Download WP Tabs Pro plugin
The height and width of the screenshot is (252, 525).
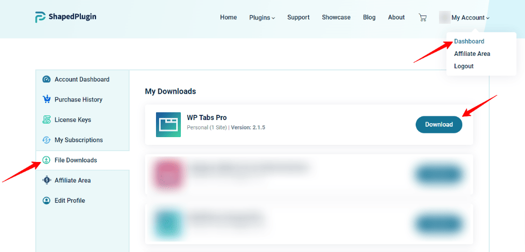[x=438, y=124]
